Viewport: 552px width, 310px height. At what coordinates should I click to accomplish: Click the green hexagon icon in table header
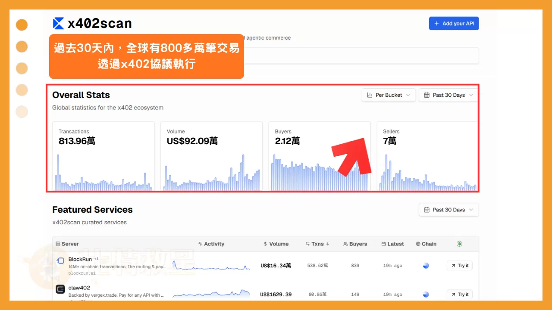pyautogui.click(x=459, y=244)
